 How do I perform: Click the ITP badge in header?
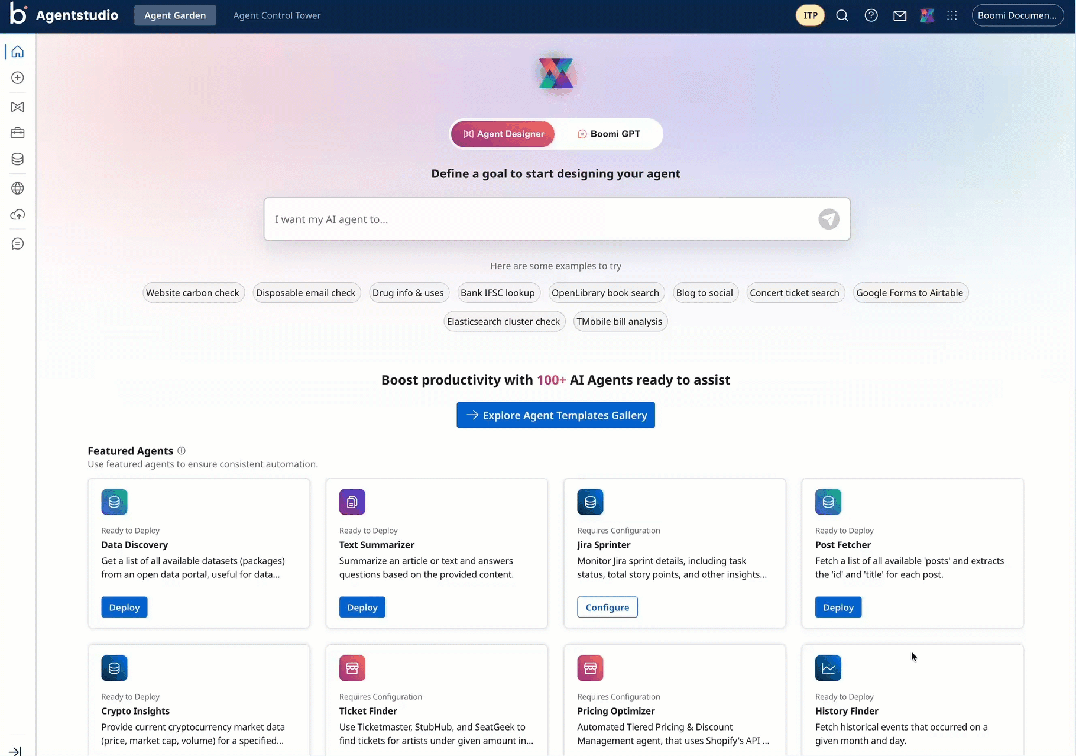pyautogui.click(x=810, y=15)
